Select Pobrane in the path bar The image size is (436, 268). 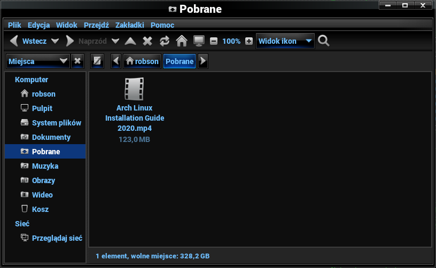(x=180, y=61)
